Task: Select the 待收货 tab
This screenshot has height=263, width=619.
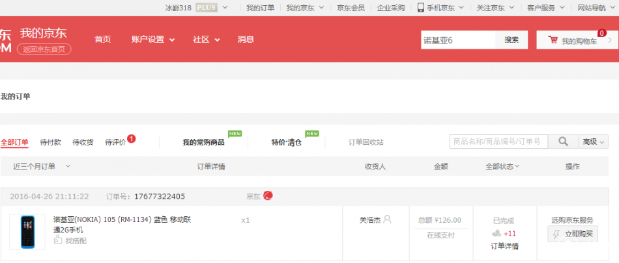Action: coord(83,142)
